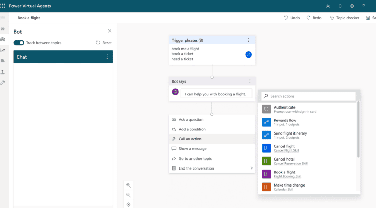Click the zoom out magnifier icon

tap(128, 195)
